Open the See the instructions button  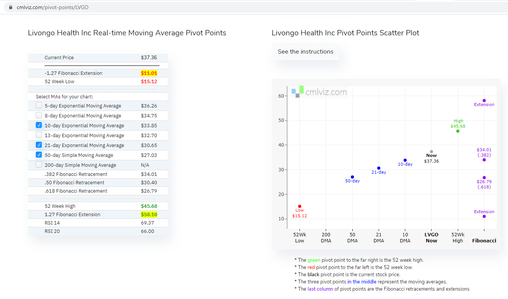pos(306,52)
